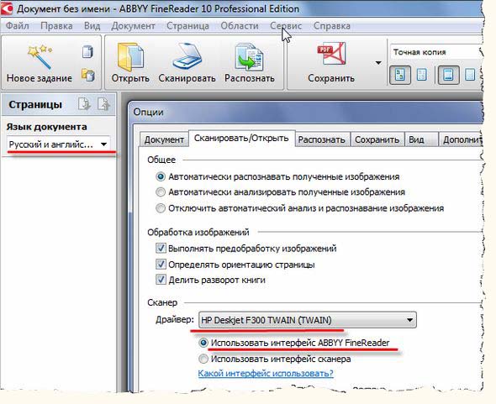This screenshot has height=404, width=496.
Task: Open the Файл menu
Action: 18,26
